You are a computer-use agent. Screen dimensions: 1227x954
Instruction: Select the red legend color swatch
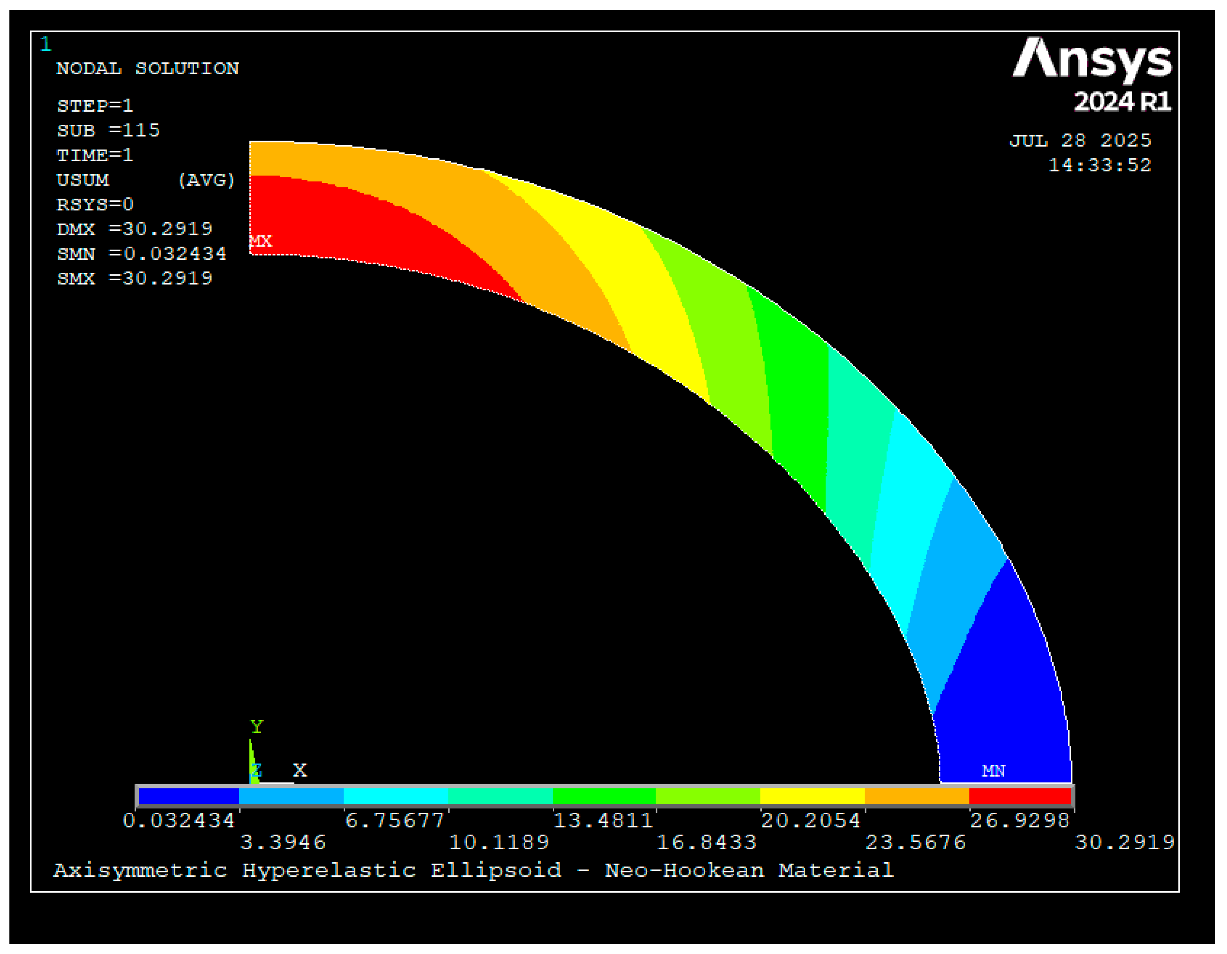coord(1020,797)
